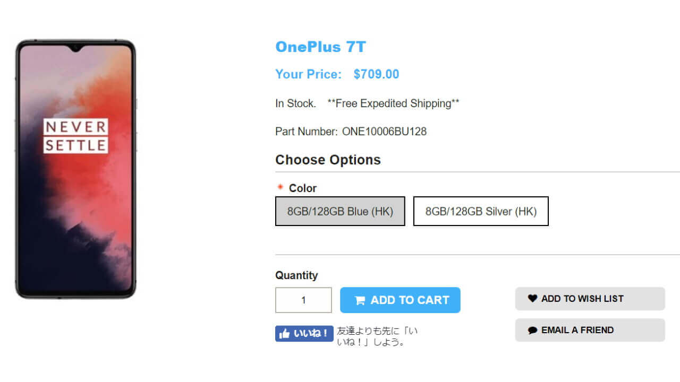Click the Free Expedited Shipping text
The height and width of the screenshot is (382, 680).
click(394, 103)
